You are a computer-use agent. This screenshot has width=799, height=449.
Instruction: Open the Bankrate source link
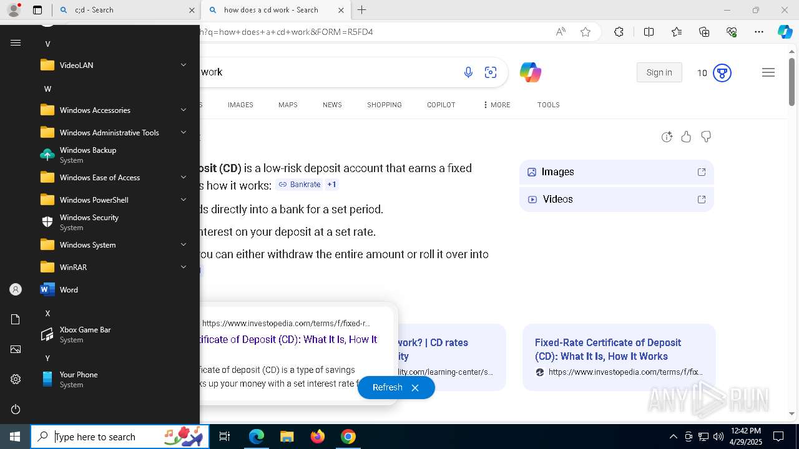tap(300, 185)
